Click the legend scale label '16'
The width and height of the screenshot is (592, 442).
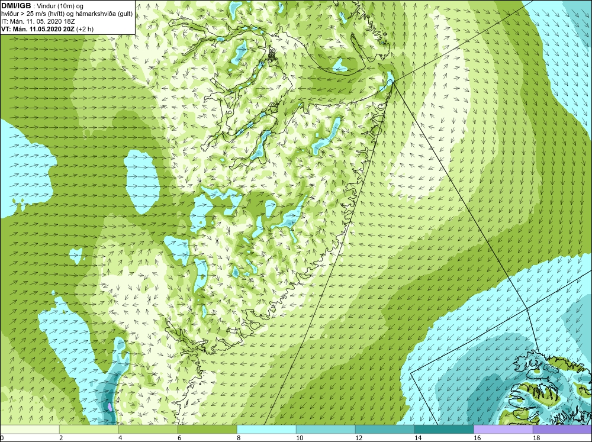477,438
